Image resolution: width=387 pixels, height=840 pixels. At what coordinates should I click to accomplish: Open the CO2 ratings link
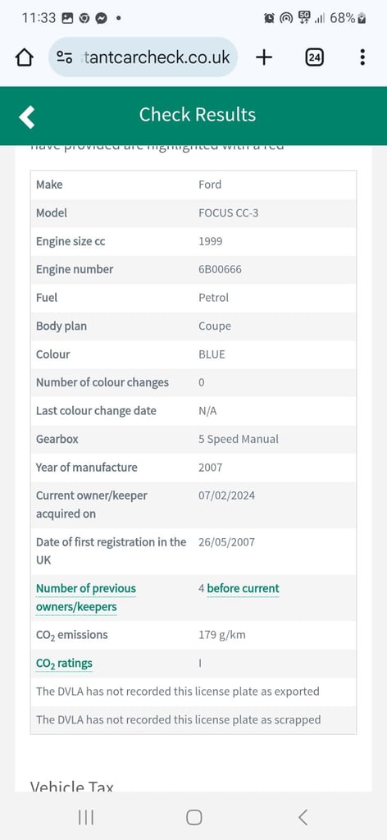pyautogui.click(x=64, y=664)
